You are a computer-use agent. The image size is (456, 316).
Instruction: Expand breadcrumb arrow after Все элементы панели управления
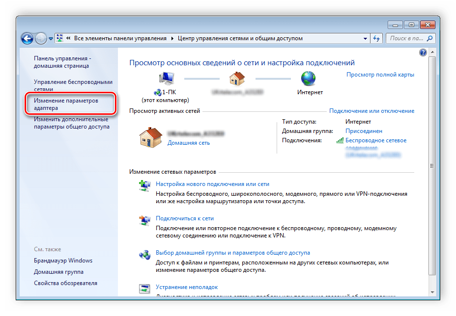172,38
